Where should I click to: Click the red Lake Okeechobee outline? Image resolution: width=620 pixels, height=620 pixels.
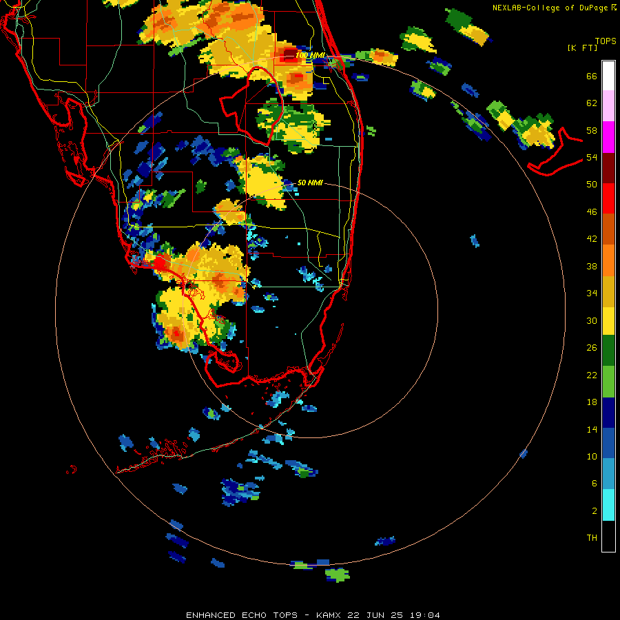click(252, 106)
